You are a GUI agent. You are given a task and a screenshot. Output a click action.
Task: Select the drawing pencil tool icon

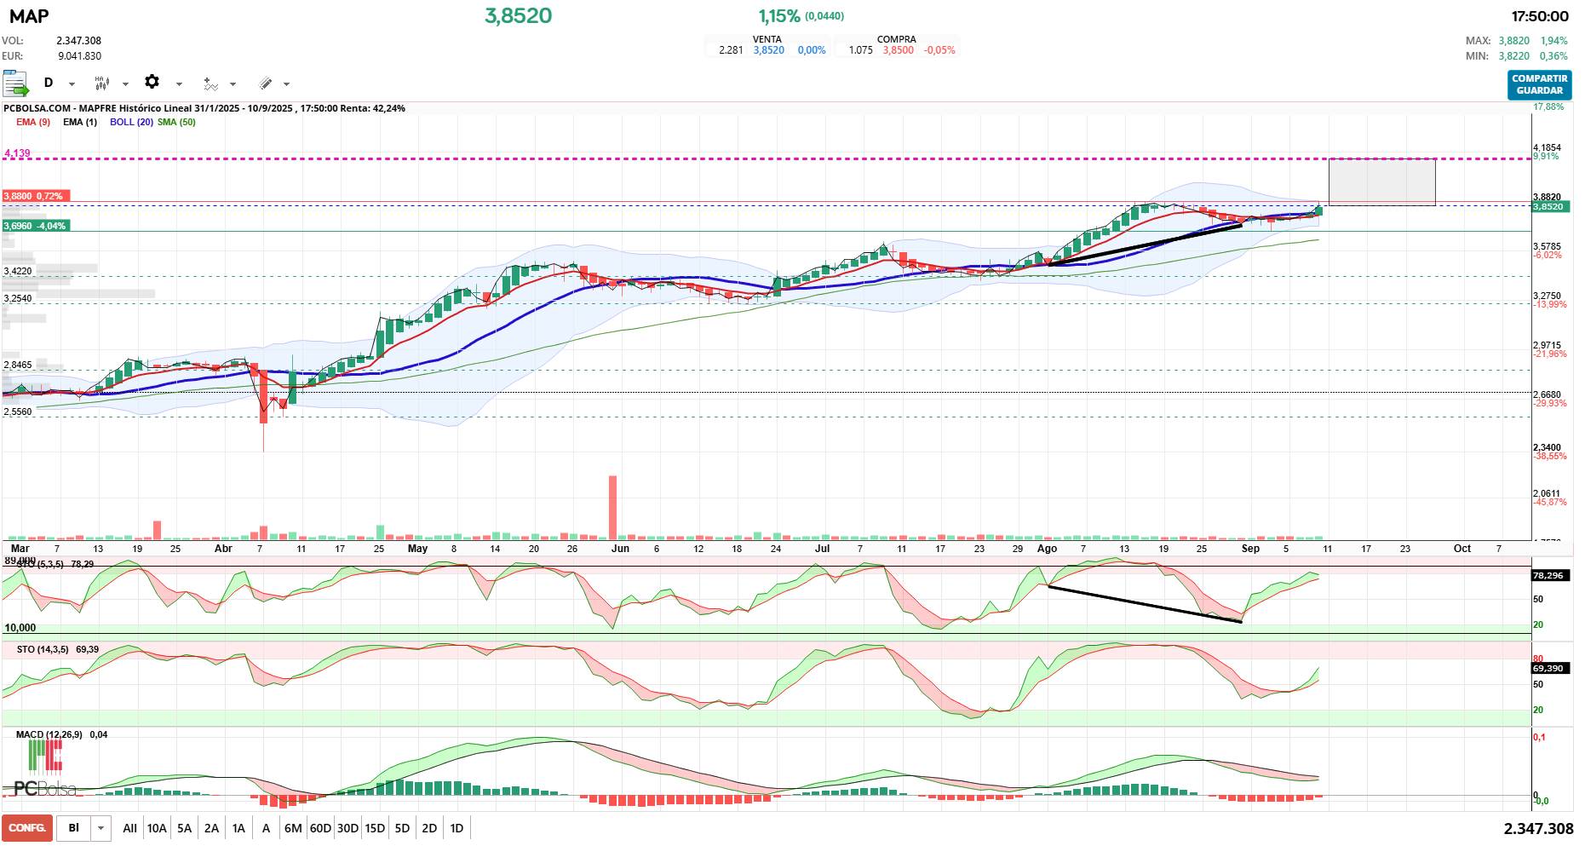(265, 83)
